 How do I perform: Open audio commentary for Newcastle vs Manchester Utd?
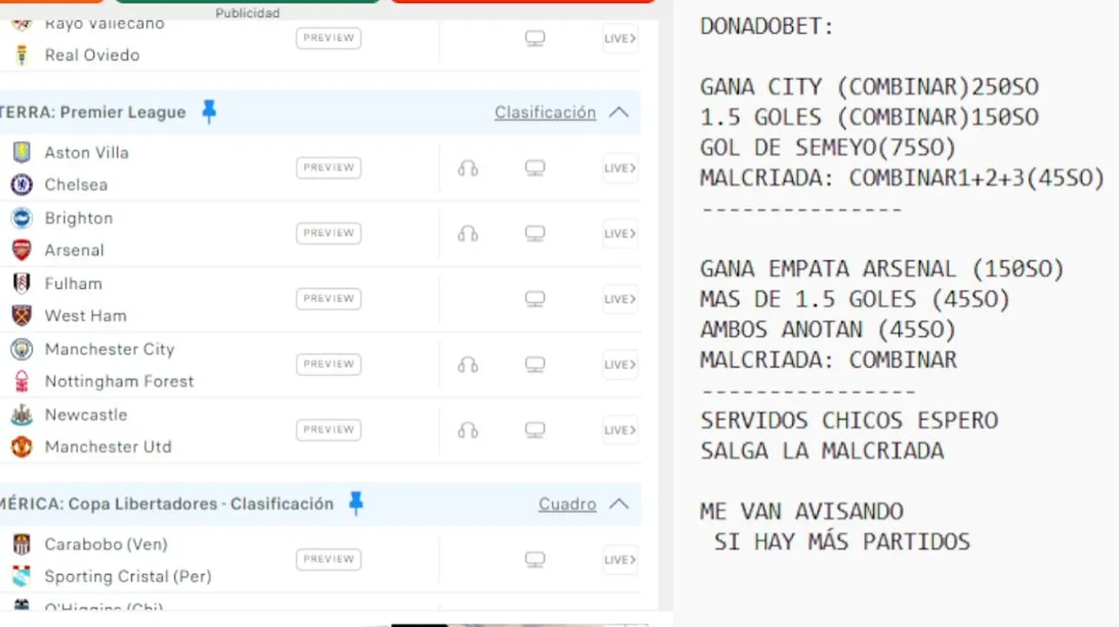[x=468, y=430]
